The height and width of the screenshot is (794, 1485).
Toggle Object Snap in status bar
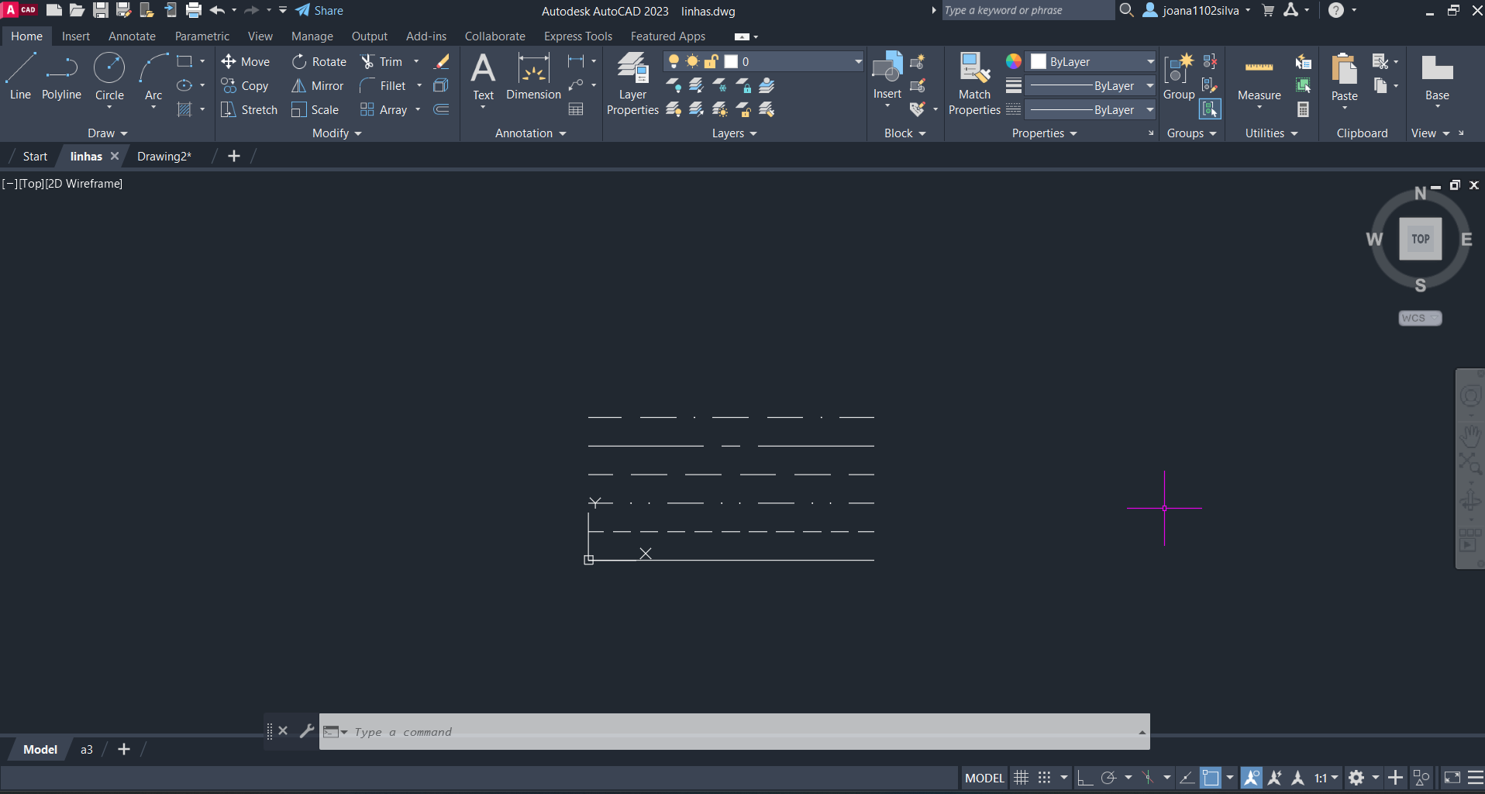pos(1211,778)
